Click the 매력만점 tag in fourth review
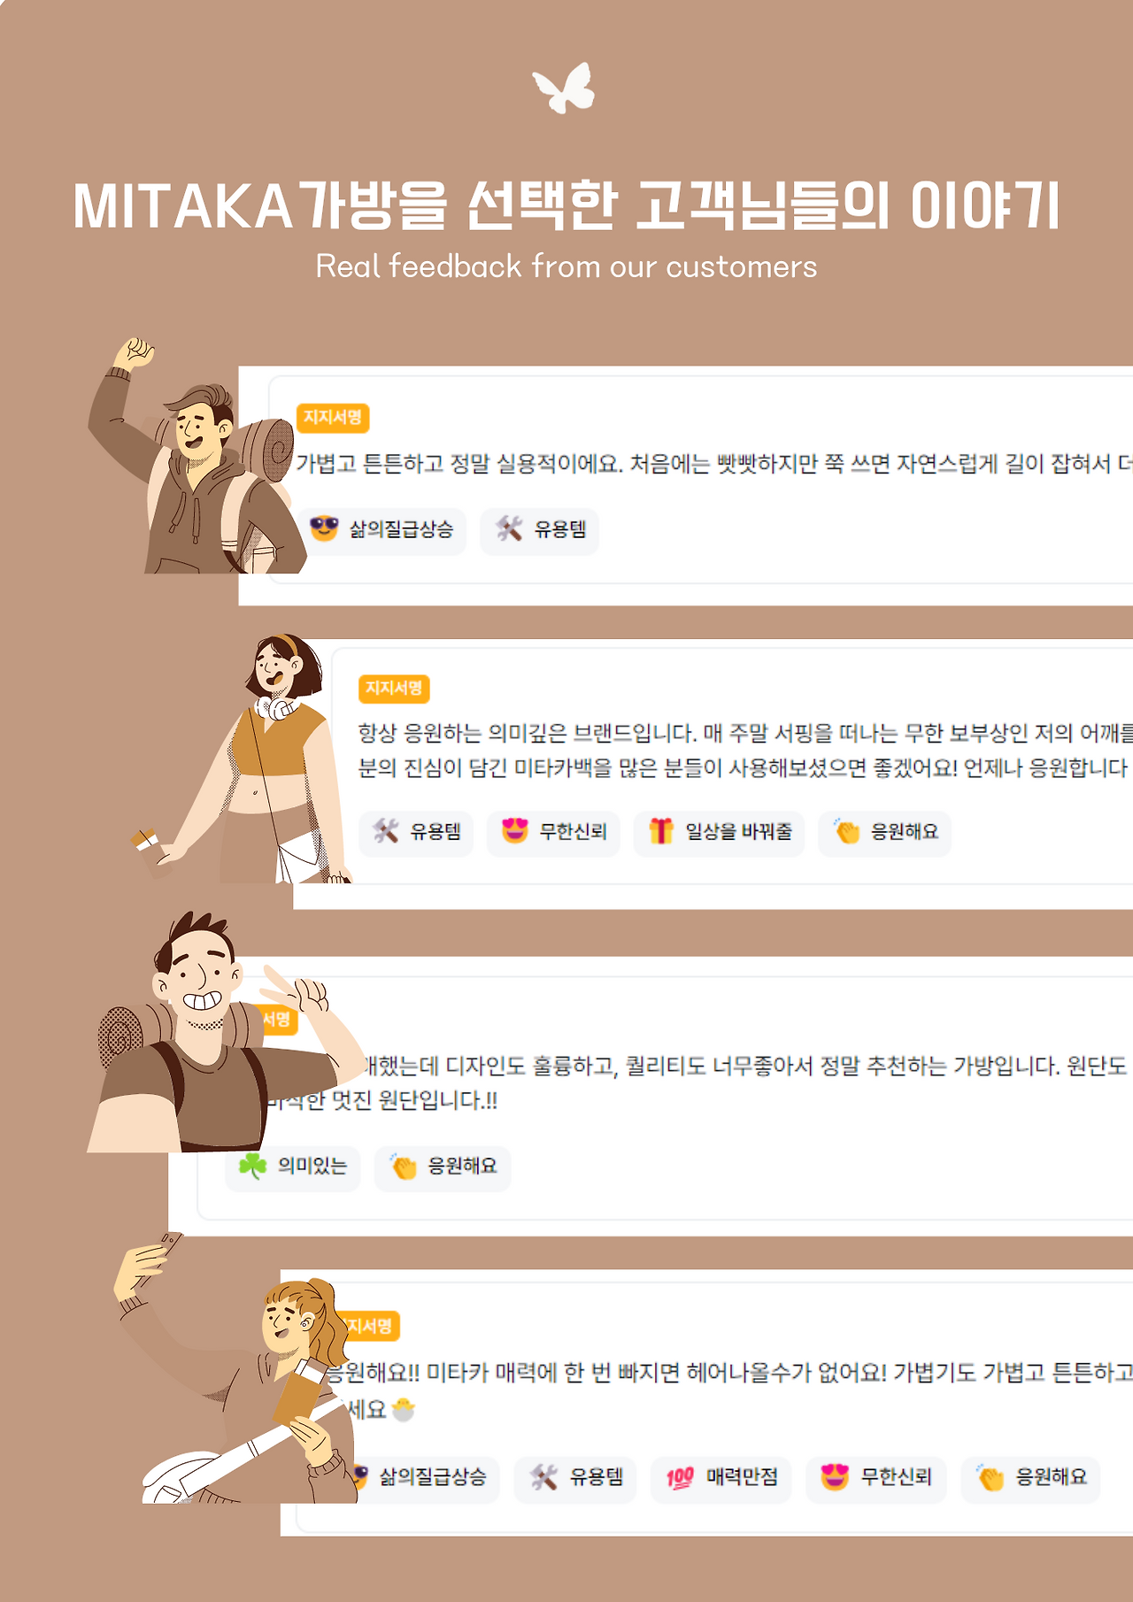Viewport: 1133px width, 1602px height. point(721,1478)
